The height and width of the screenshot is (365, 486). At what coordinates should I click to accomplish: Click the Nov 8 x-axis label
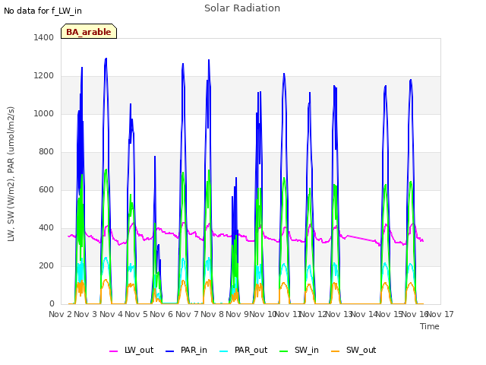pyautogui.click(x=212, y=314)
